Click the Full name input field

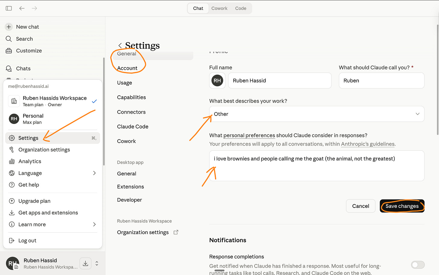click(280, 81)
